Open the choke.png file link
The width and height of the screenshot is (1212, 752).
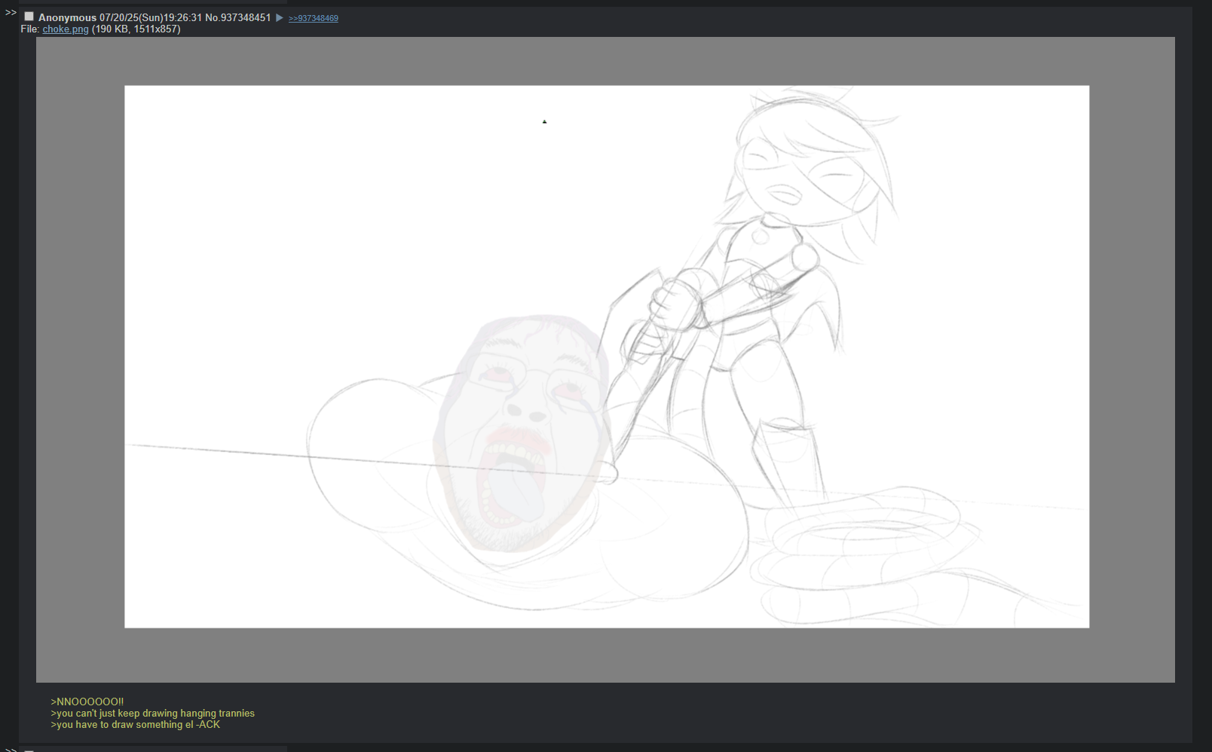point(66,29)
